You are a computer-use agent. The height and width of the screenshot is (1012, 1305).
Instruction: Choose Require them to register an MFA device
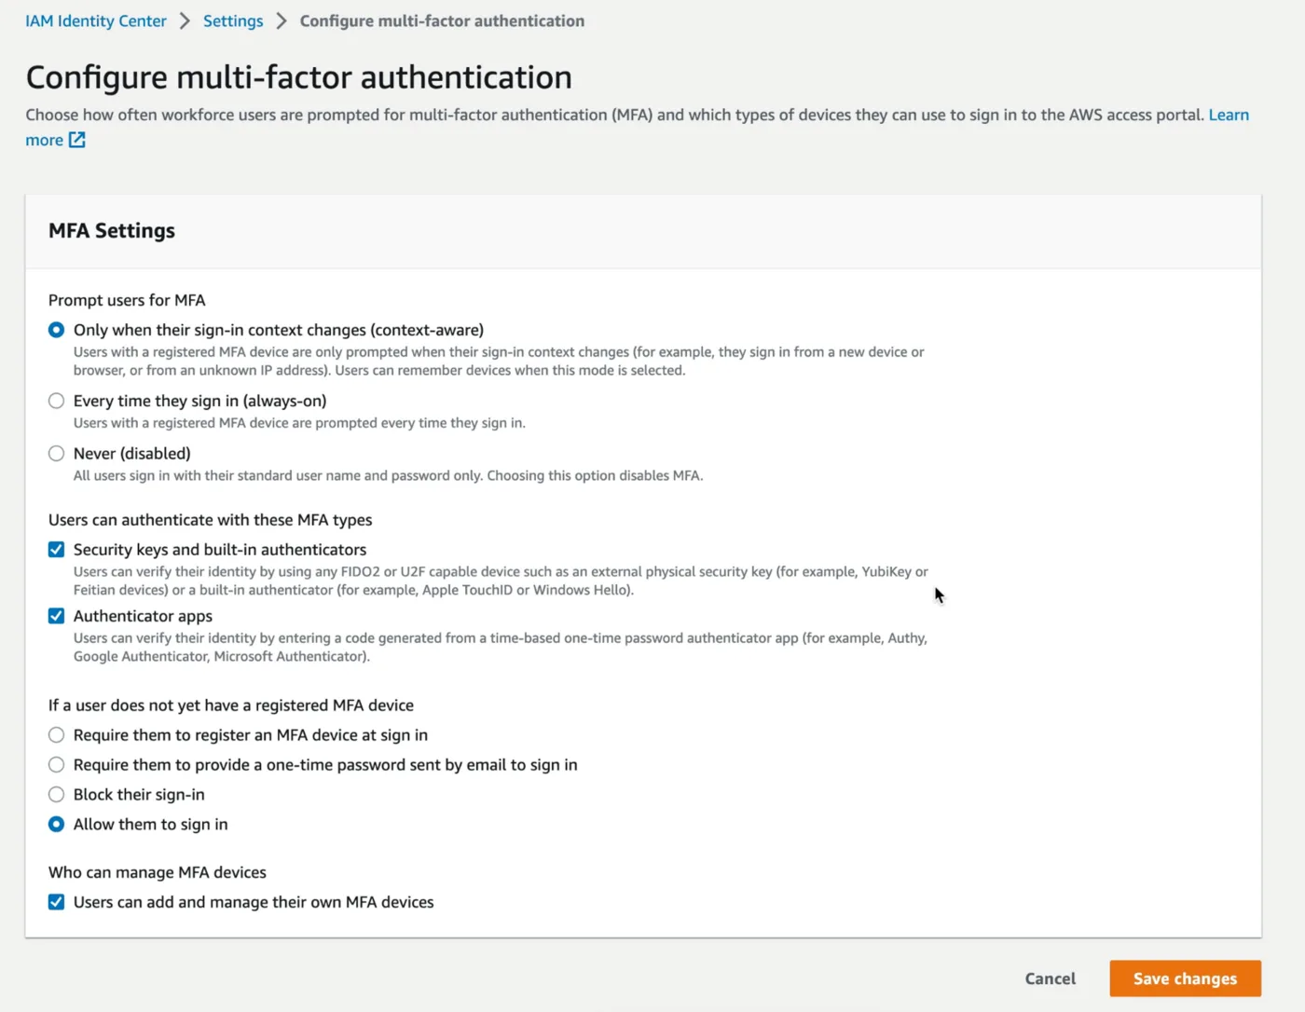pyautogui.click(x=57, y=735)
